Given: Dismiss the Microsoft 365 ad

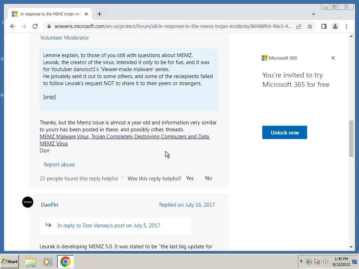Looking at the screenshot, I should click(333, 58).
